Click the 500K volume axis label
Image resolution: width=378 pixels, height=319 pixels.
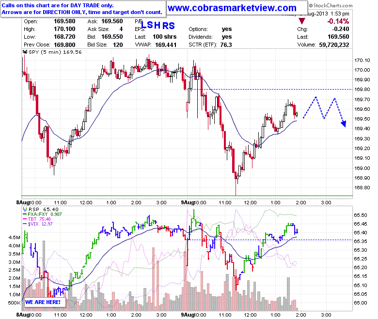pos(14,303)
